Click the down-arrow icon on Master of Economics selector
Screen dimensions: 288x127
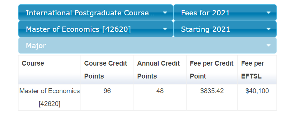tap(165, 29)
